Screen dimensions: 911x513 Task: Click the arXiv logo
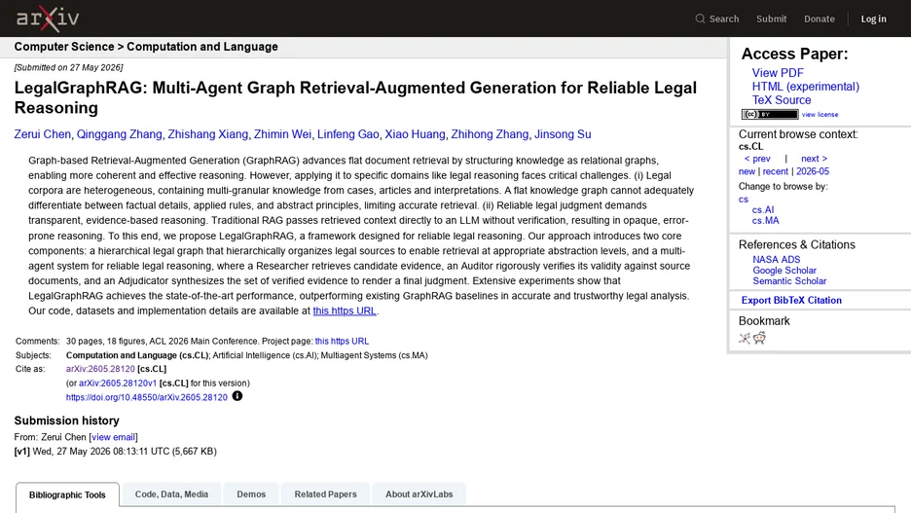click(48, 18)
